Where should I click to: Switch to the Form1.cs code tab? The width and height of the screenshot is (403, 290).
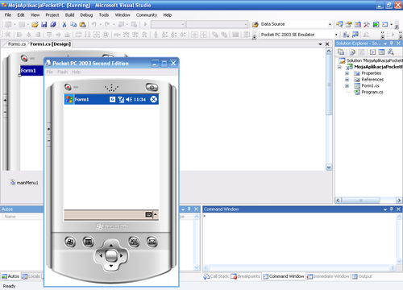[x=17, y=44]
